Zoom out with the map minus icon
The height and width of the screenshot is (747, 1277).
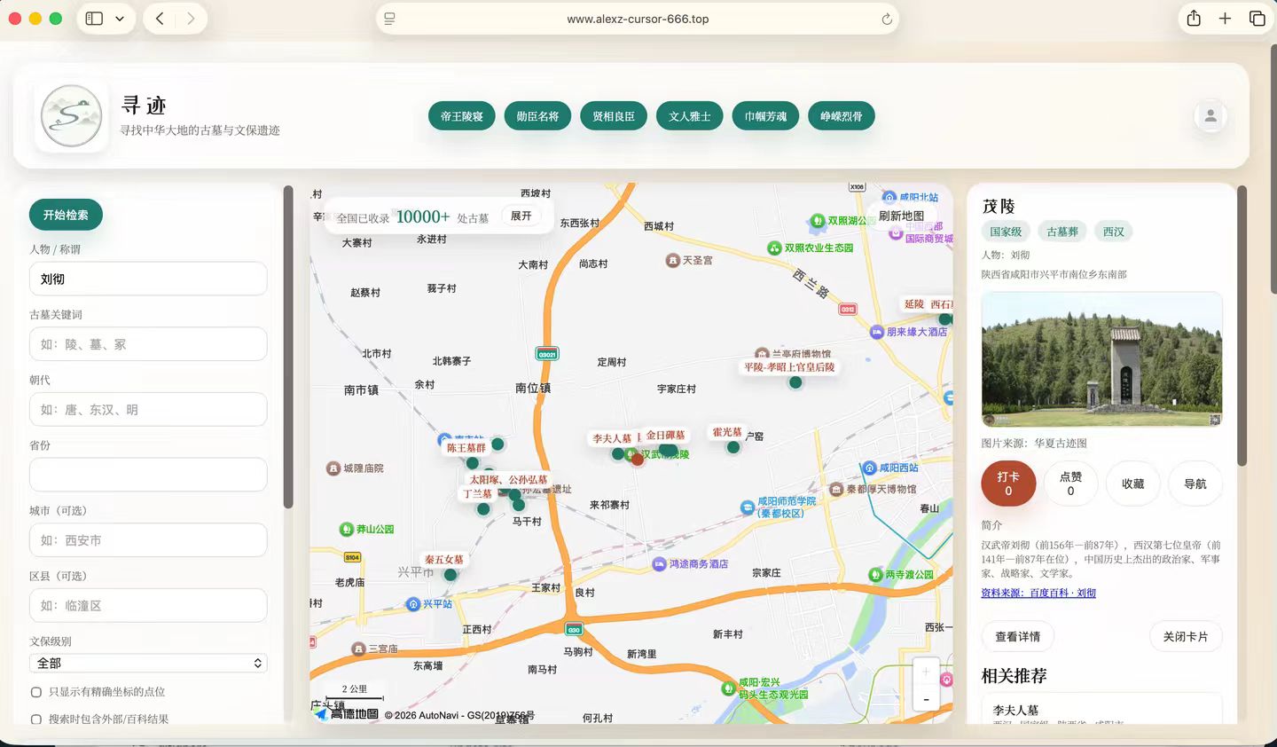(x=925, y=699)
